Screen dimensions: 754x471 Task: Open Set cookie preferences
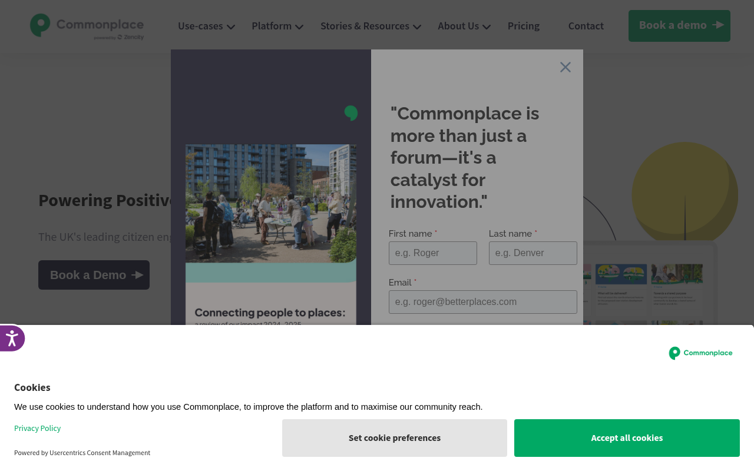coord(395,438)
